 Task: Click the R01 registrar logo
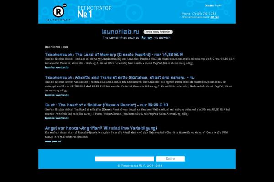[x=58, y=12]
